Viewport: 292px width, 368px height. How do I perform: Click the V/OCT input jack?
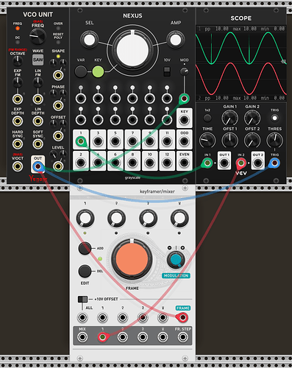point(18,166)
